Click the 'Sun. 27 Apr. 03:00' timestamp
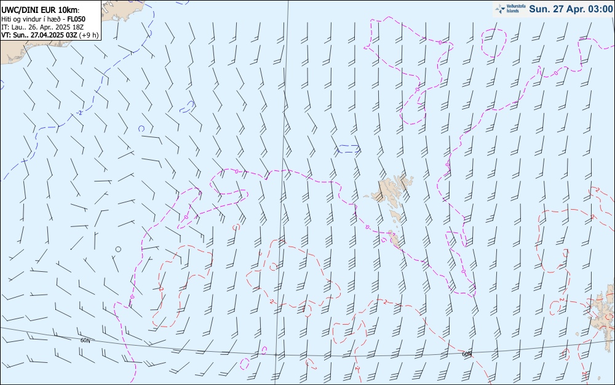 (x=571, y=9)
